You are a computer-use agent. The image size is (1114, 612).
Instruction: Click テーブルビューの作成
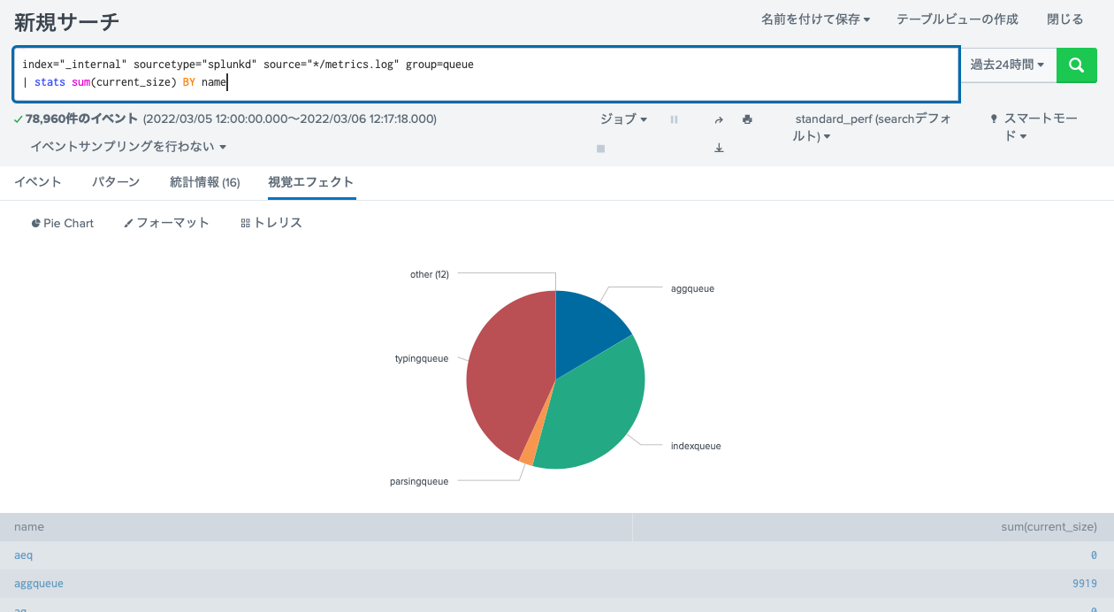click(x=958, y=19)
